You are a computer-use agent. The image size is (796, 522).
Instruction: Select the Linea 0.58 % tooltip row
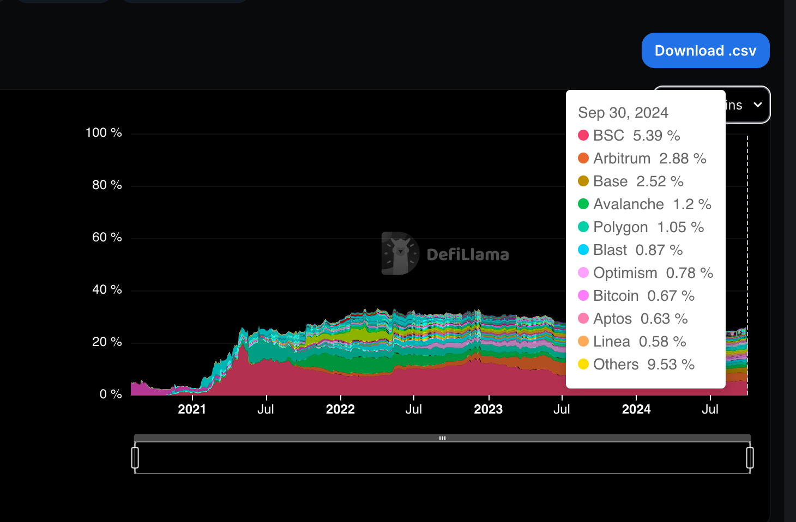click(x=632, y=342)
